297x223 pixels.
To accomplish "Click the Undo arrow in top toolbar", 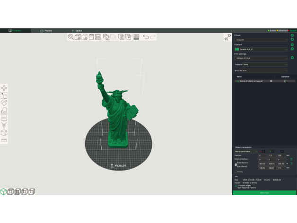I will (146, 37).
